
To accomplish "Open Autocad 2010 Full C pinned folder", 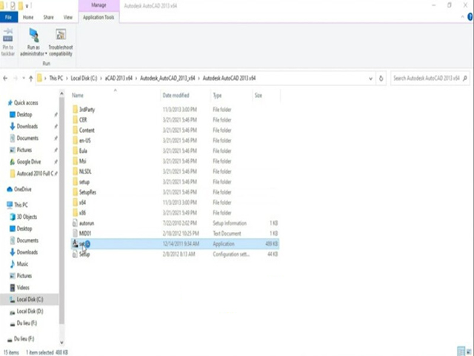I will [35, 174].
